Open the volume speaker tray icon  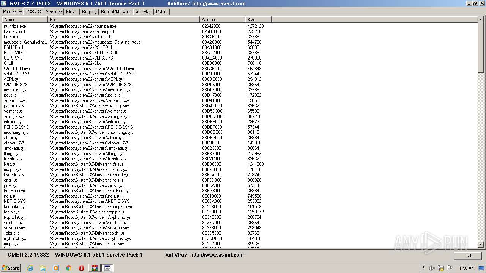click(432, 268)
